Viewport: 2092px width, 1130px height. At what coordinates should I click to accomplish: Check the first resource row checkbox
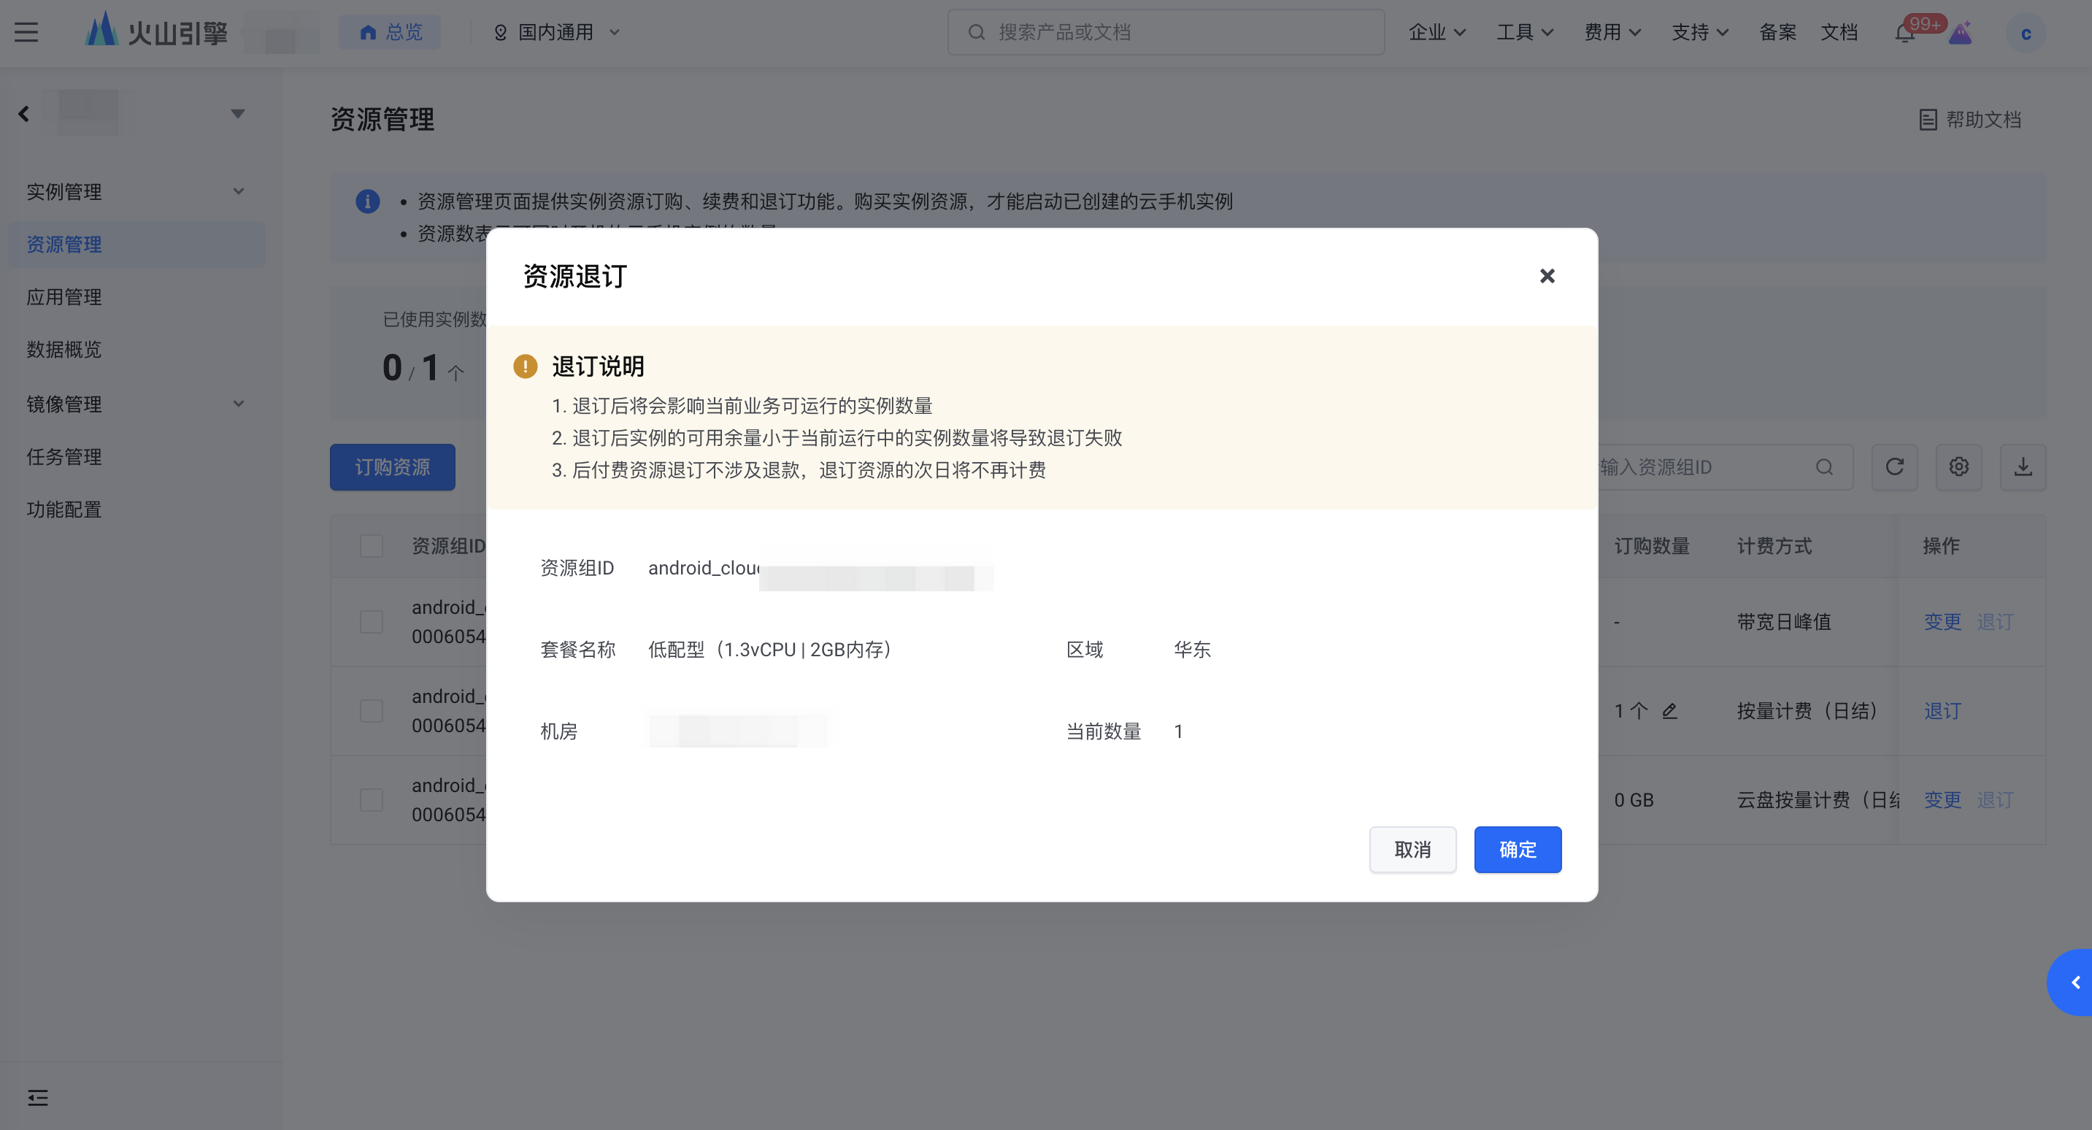click(x=371, y=622)
